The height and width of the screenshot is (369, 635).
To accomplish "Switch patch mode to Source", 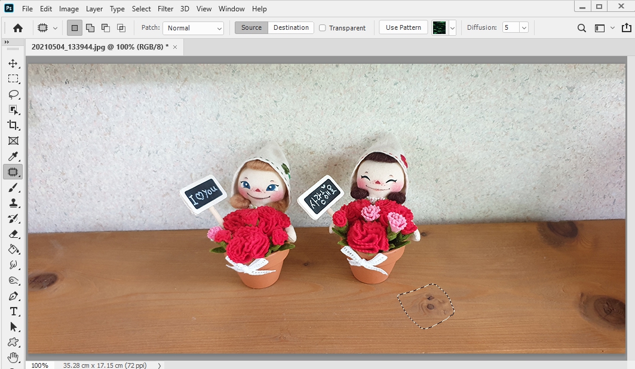I will click(x=251, y=27).
